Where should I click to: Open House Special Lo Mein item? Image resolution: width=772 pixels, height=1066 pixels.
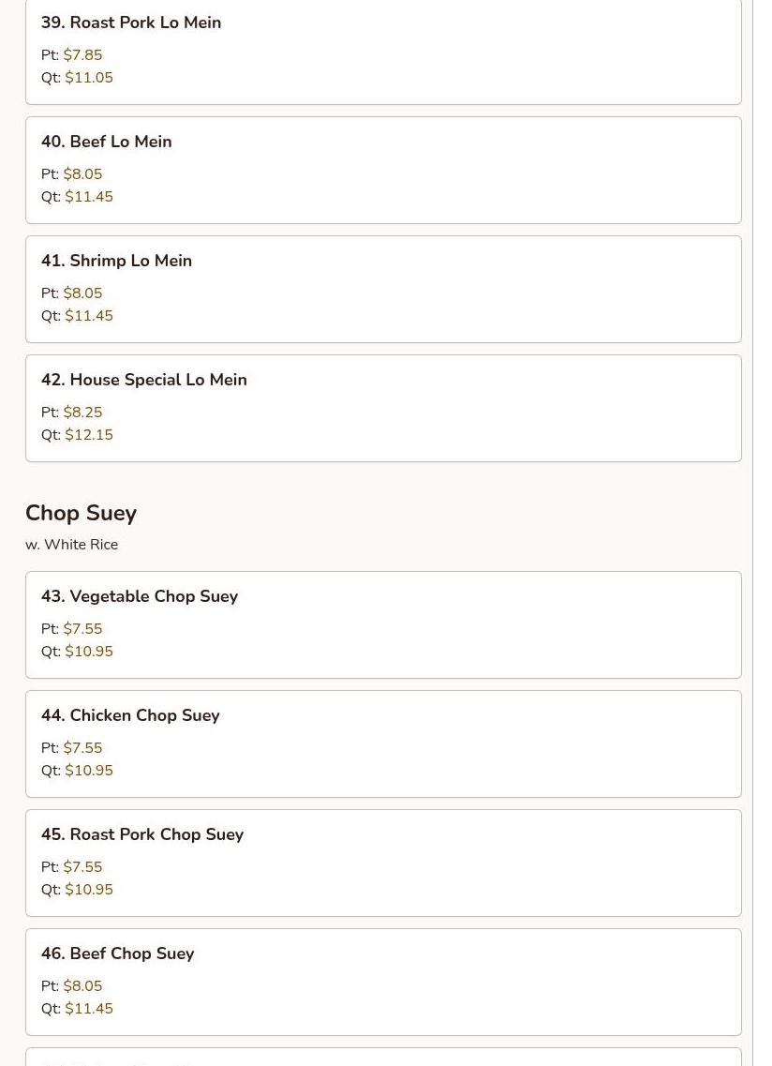[383, 408]
